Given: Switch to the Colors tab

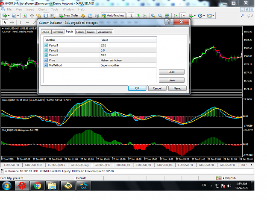Looking at the screenshot, I should 80,32.
